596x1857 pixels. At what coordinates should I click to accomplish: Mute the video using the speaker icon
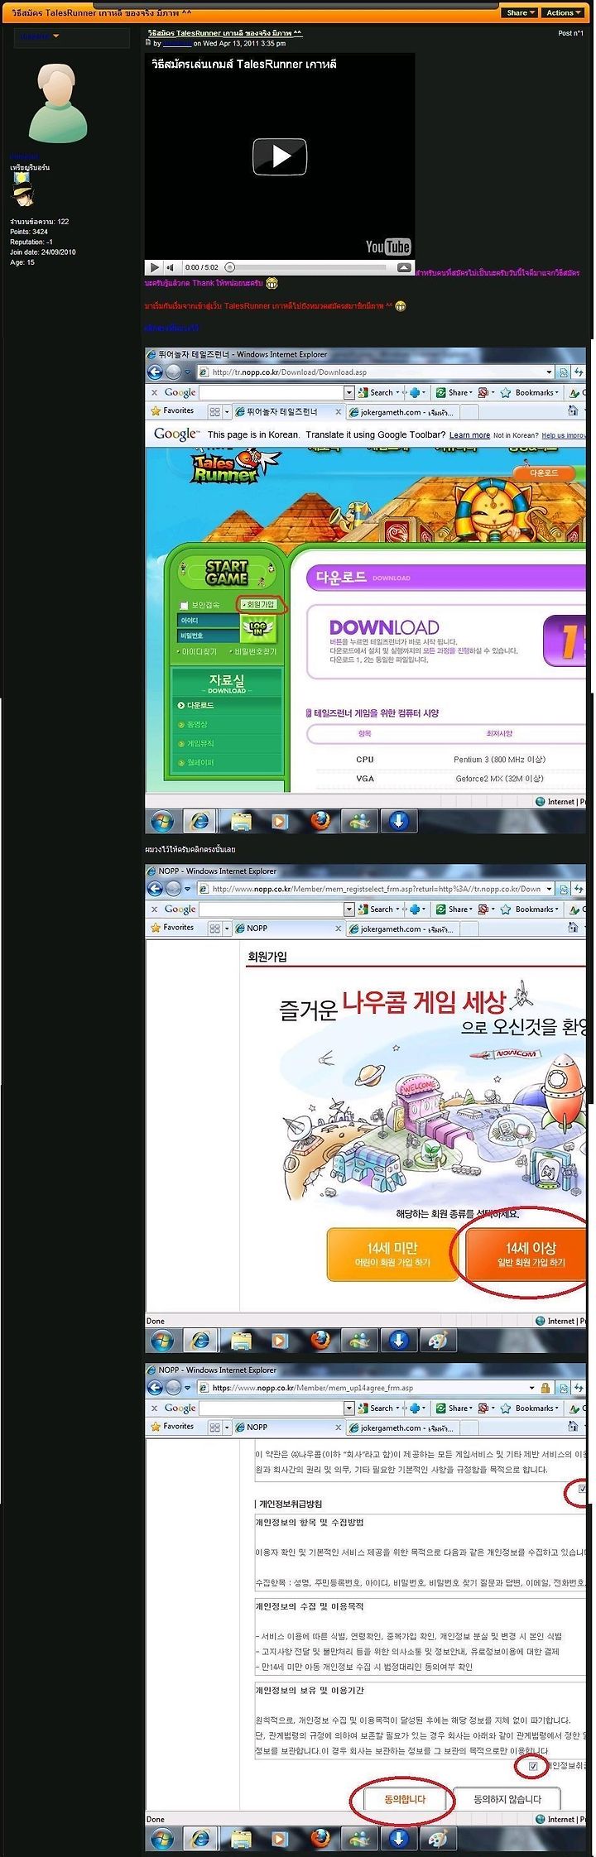pyautogui.click(x=171, y=267)
